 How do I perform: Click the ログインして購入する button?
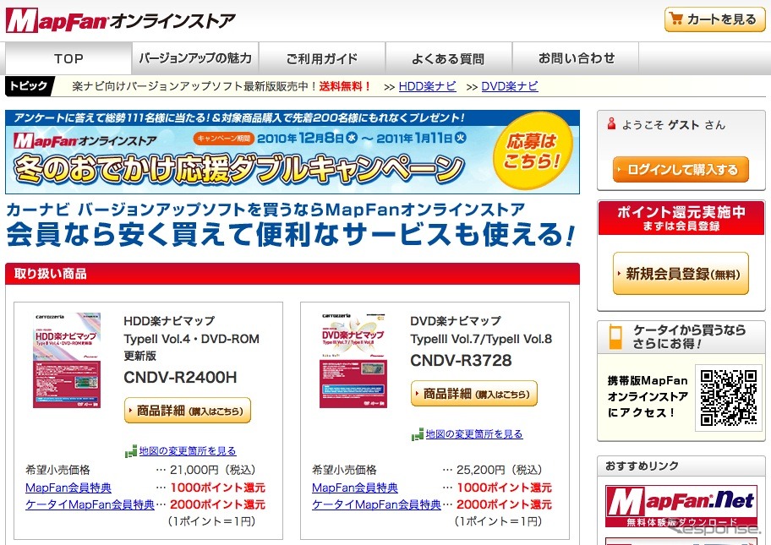tap(681, 170)
